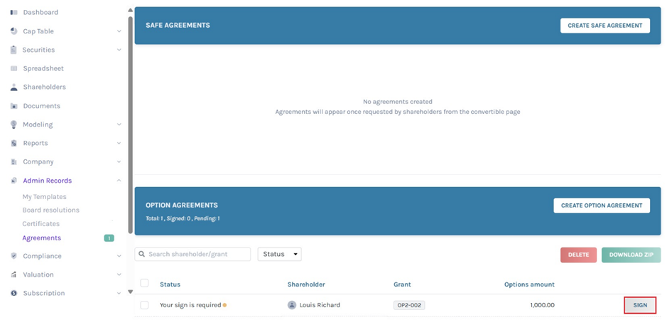
Task: Click the Dashboard icon in sidebar
Action: click(13, 13)
